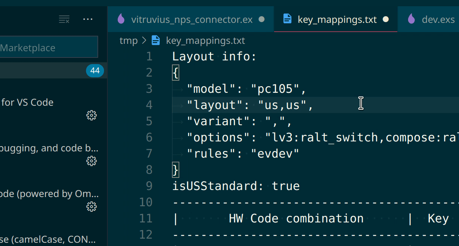
Task: Click the modified indicator dot on vitruvius_nps_connector.ex
Action: (262, 20)
